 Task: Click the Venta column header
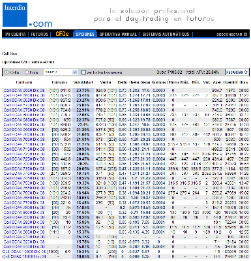106,82
